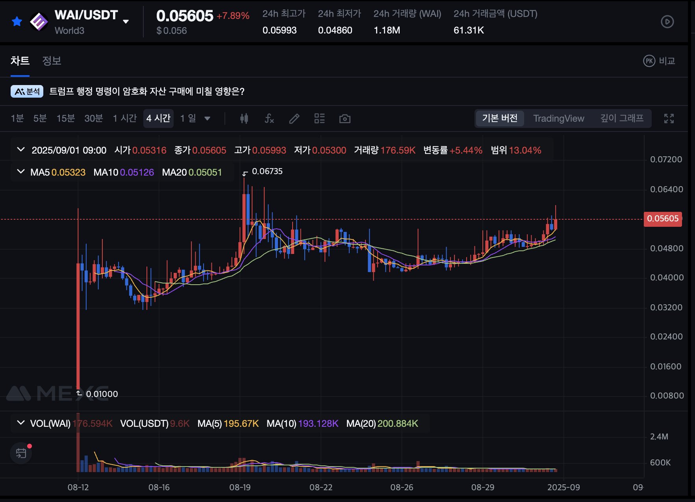Open the PK 비교 compare button
Image resolution: width=695 pixels, height=502 pixels.
tap(659, 61)
